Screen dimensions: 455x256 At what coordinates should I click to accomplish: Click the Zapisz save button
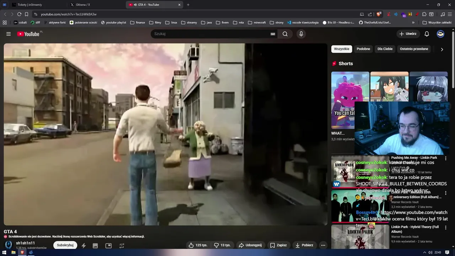pyautogui.click(x=278, y=245)
